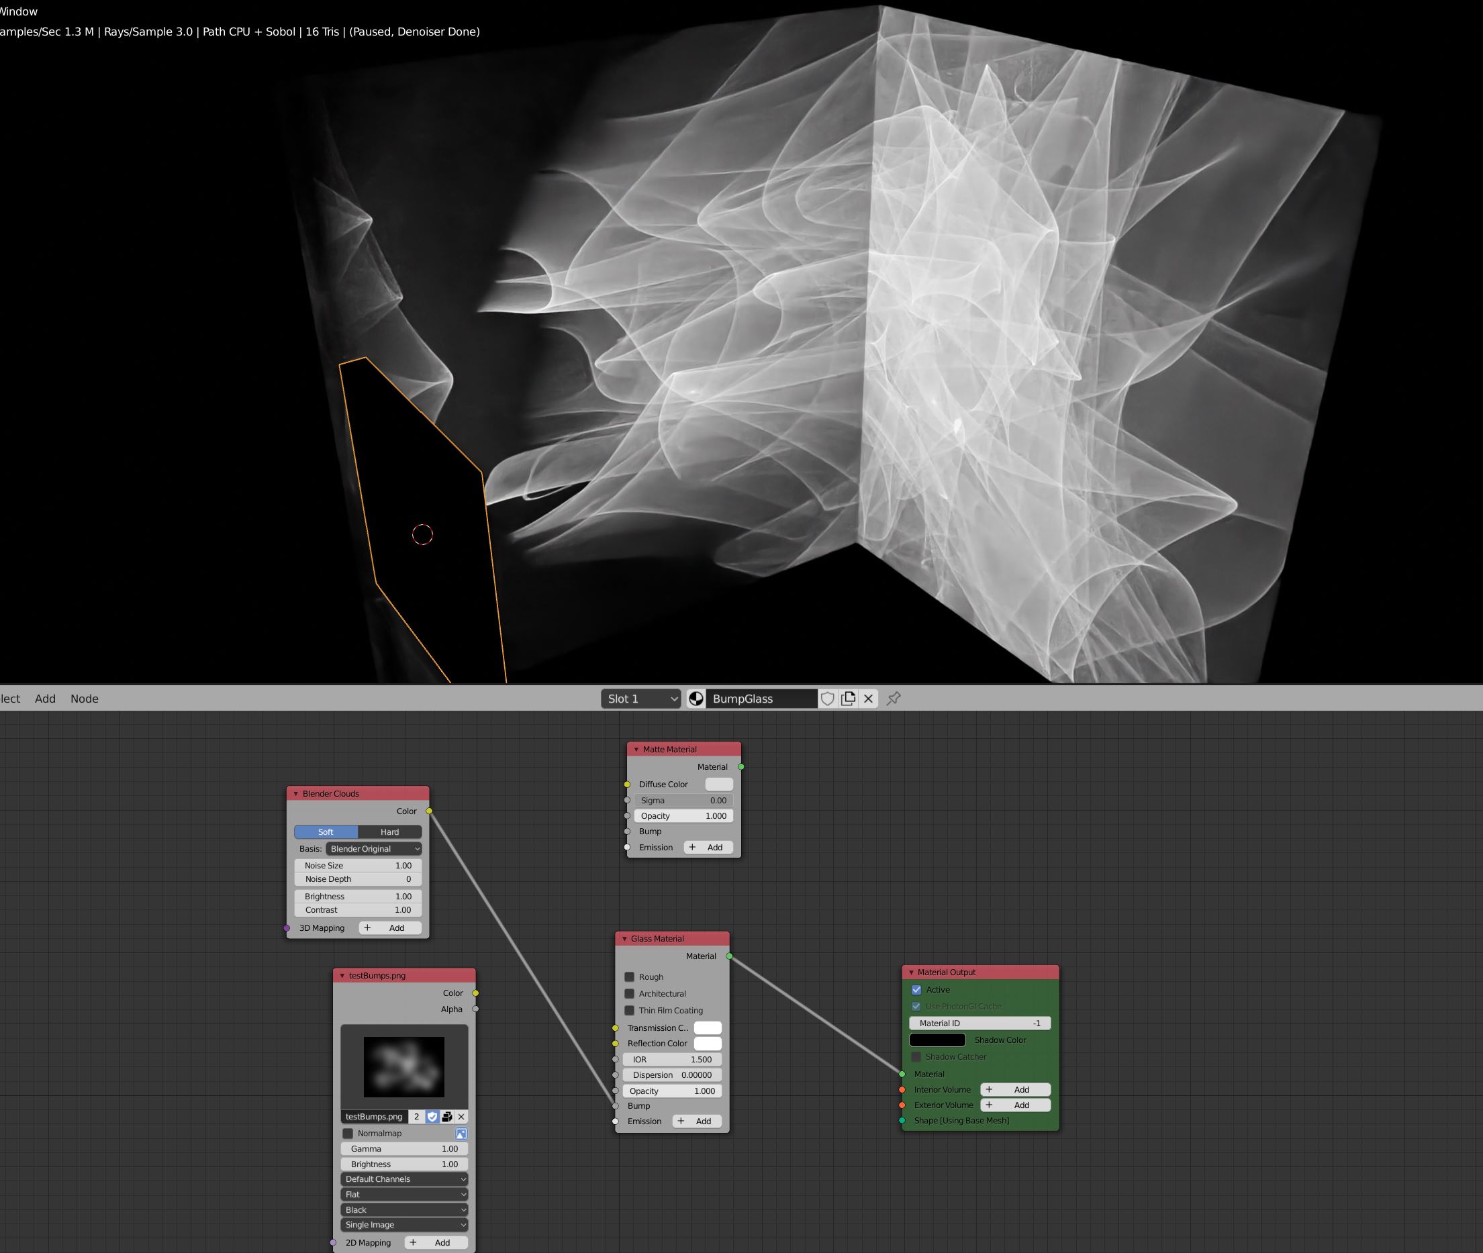Viewport: 1483px width, 1253px height.
Task: Open the Node menu
Action: coord(84,699)
